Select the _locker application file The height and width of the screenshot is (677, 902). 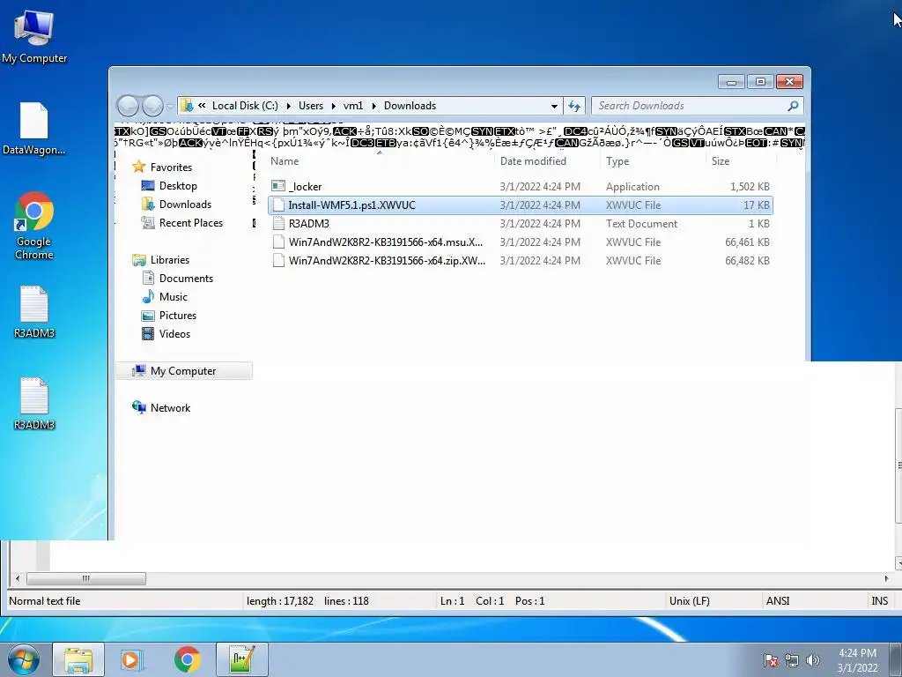tap(520, 187)
